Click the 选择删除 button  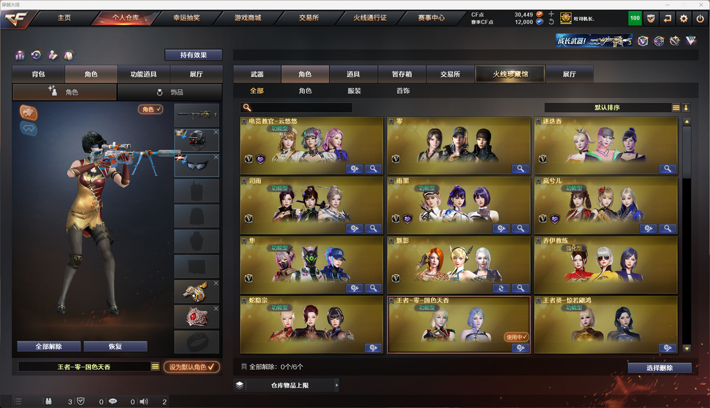pyautogui.click(x=660, y=368)
